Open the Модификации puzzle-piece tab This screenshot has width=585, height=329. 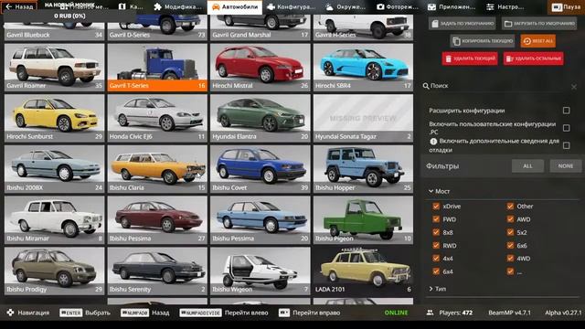[x=177, y=6]
